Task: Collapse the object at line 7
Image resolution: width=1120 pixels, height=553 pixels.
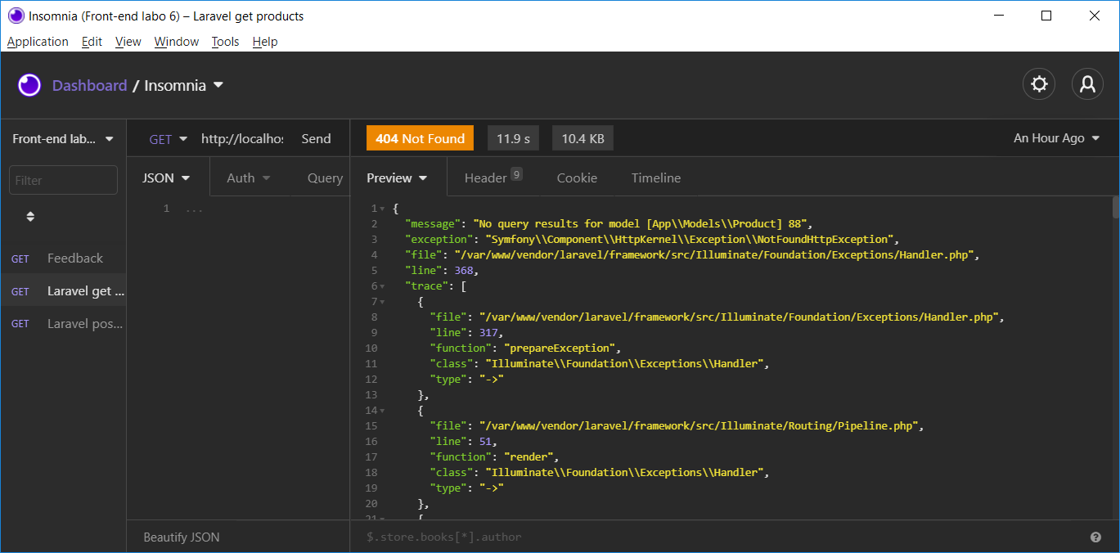Action: click(x=382, y=302)
